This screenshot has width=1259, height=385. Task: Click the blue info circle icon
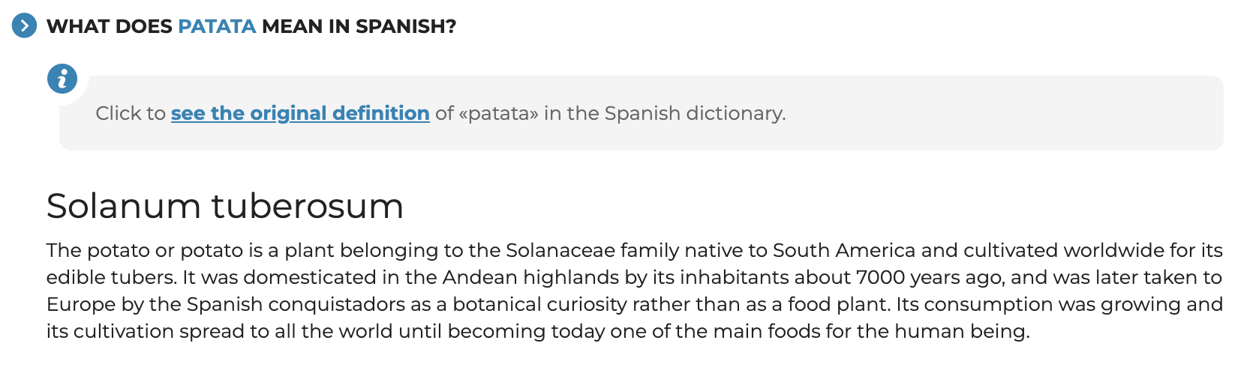62,78
